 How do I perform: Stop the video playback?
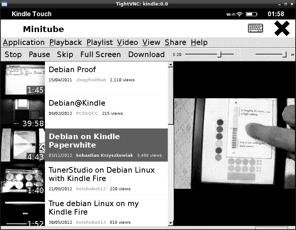pyautogui.click(x=13, y=54)
